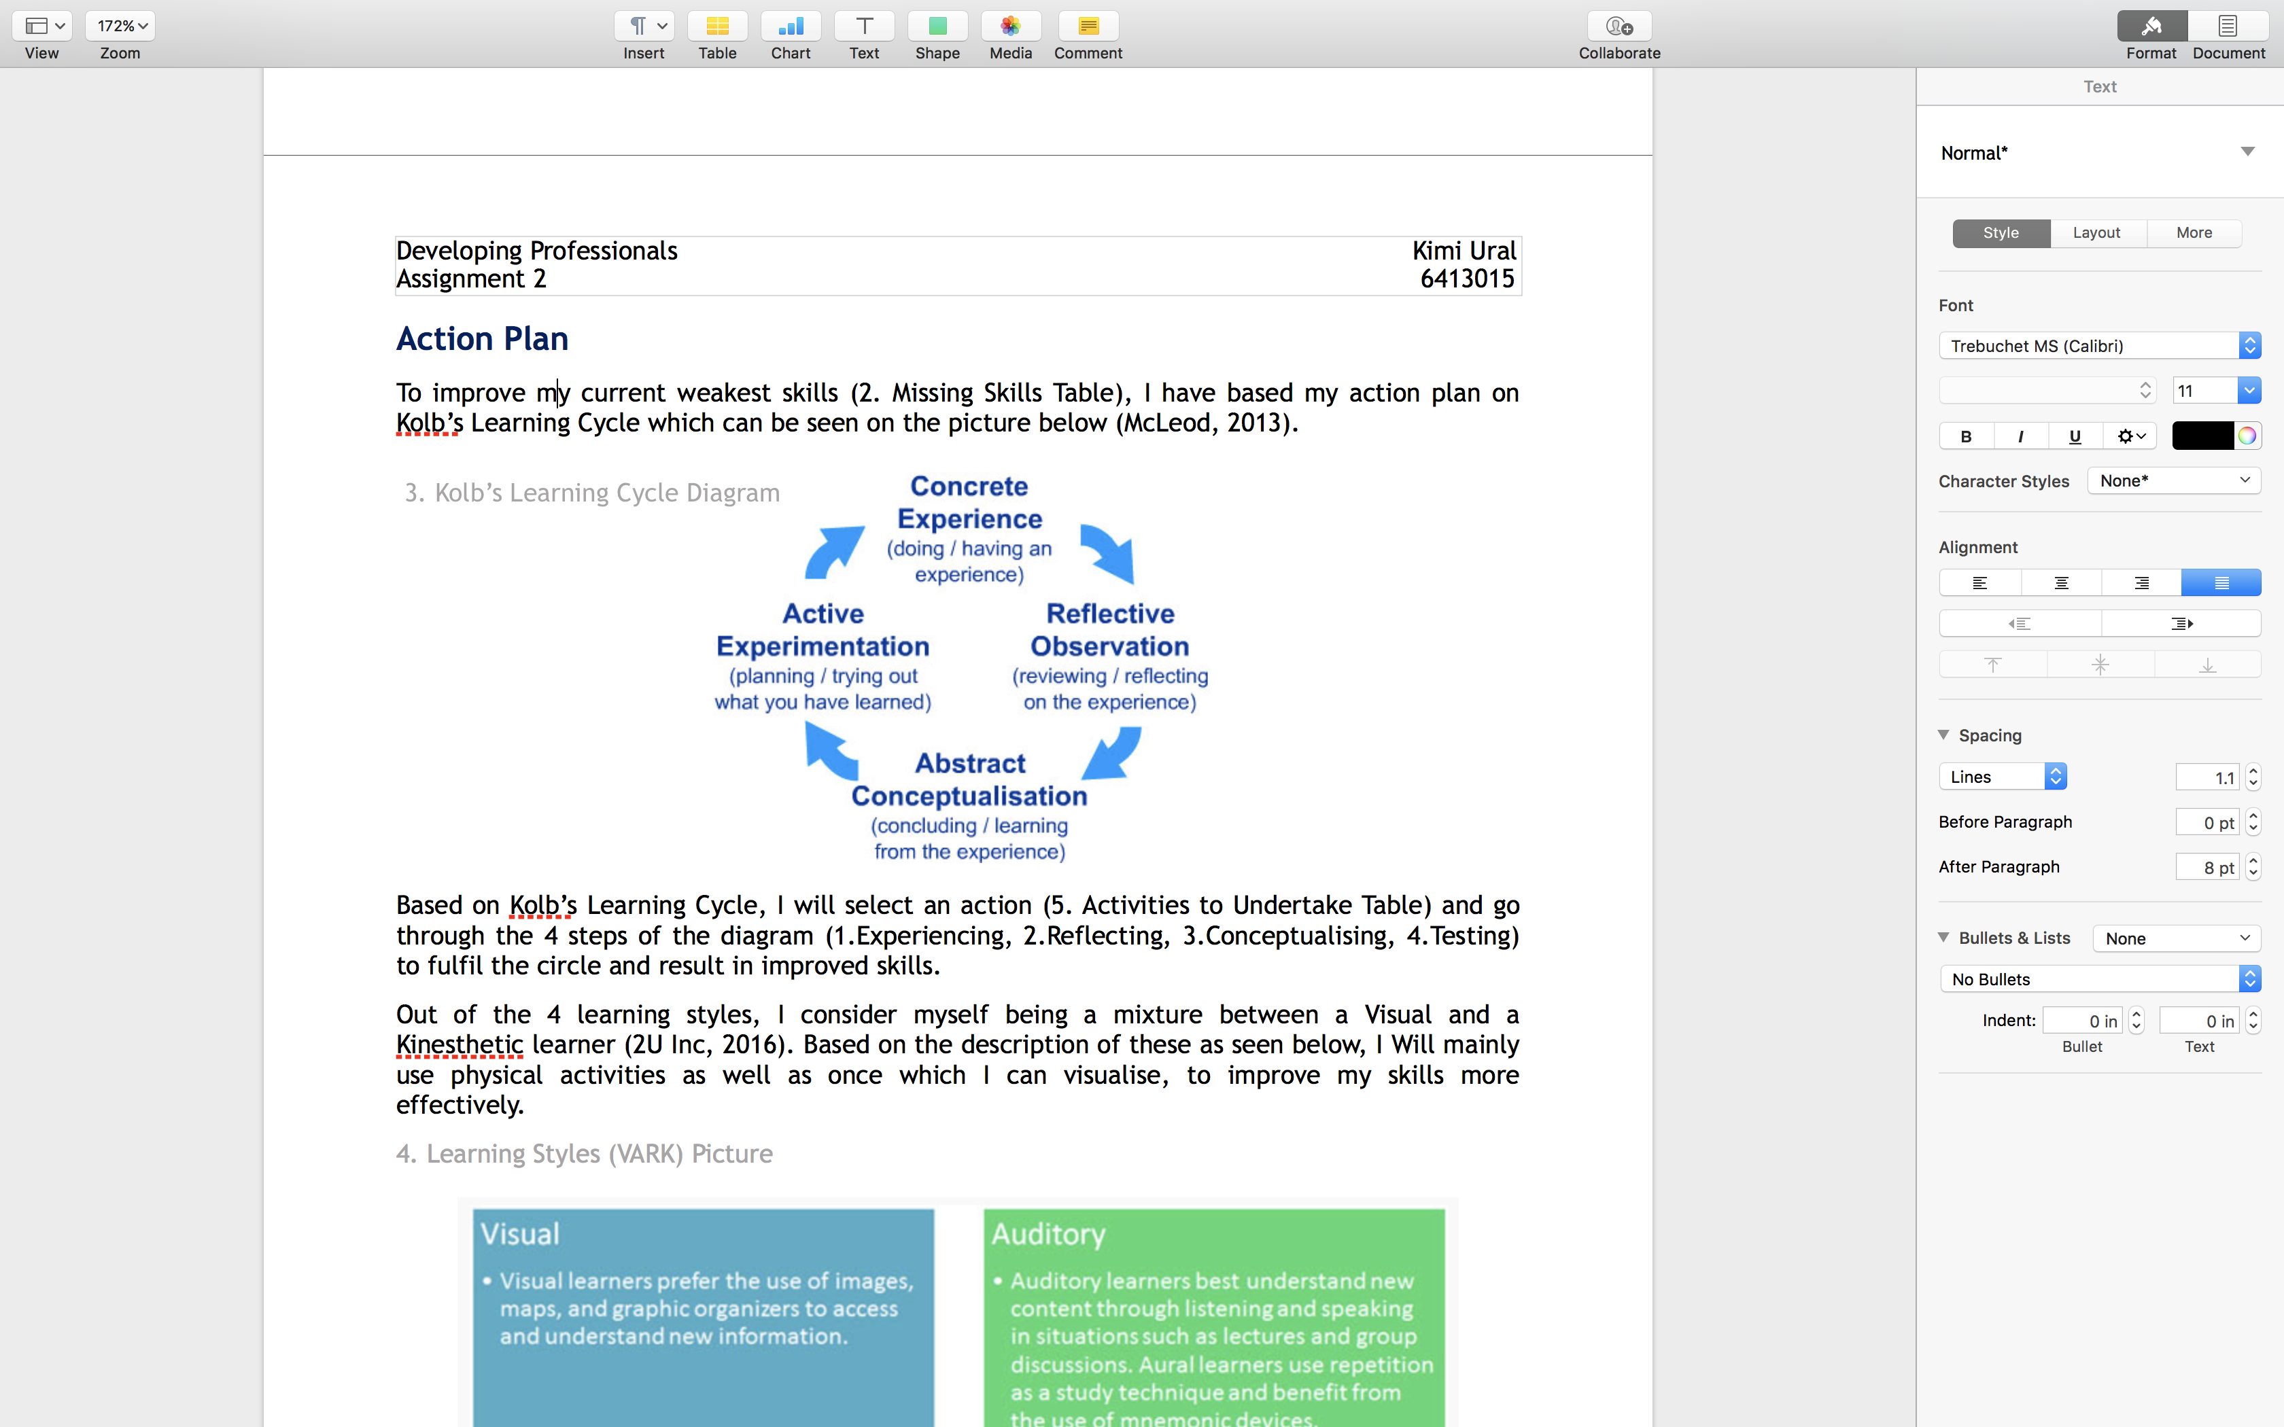Click the Collaborate icon
This screenshot has height=1427, width=2284.
coord(1619,27)
